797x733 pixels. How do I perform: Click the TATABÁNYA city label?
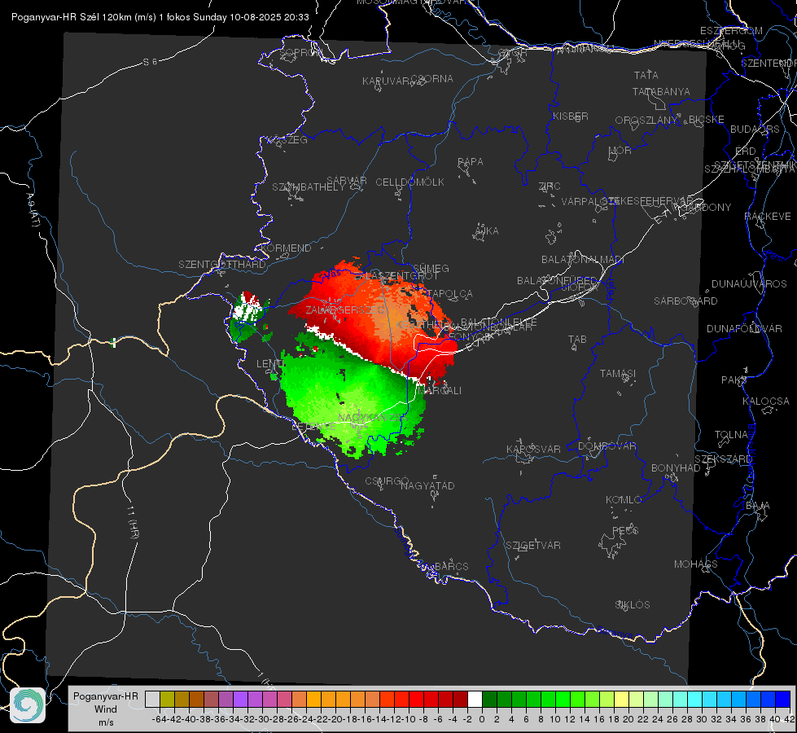pyautogui.click(x=661, y=91)
